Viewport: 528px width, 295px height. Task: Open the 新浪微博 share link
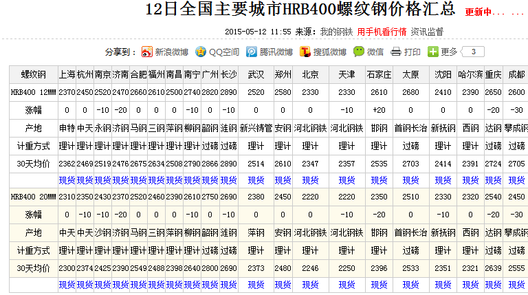(171, 52)
